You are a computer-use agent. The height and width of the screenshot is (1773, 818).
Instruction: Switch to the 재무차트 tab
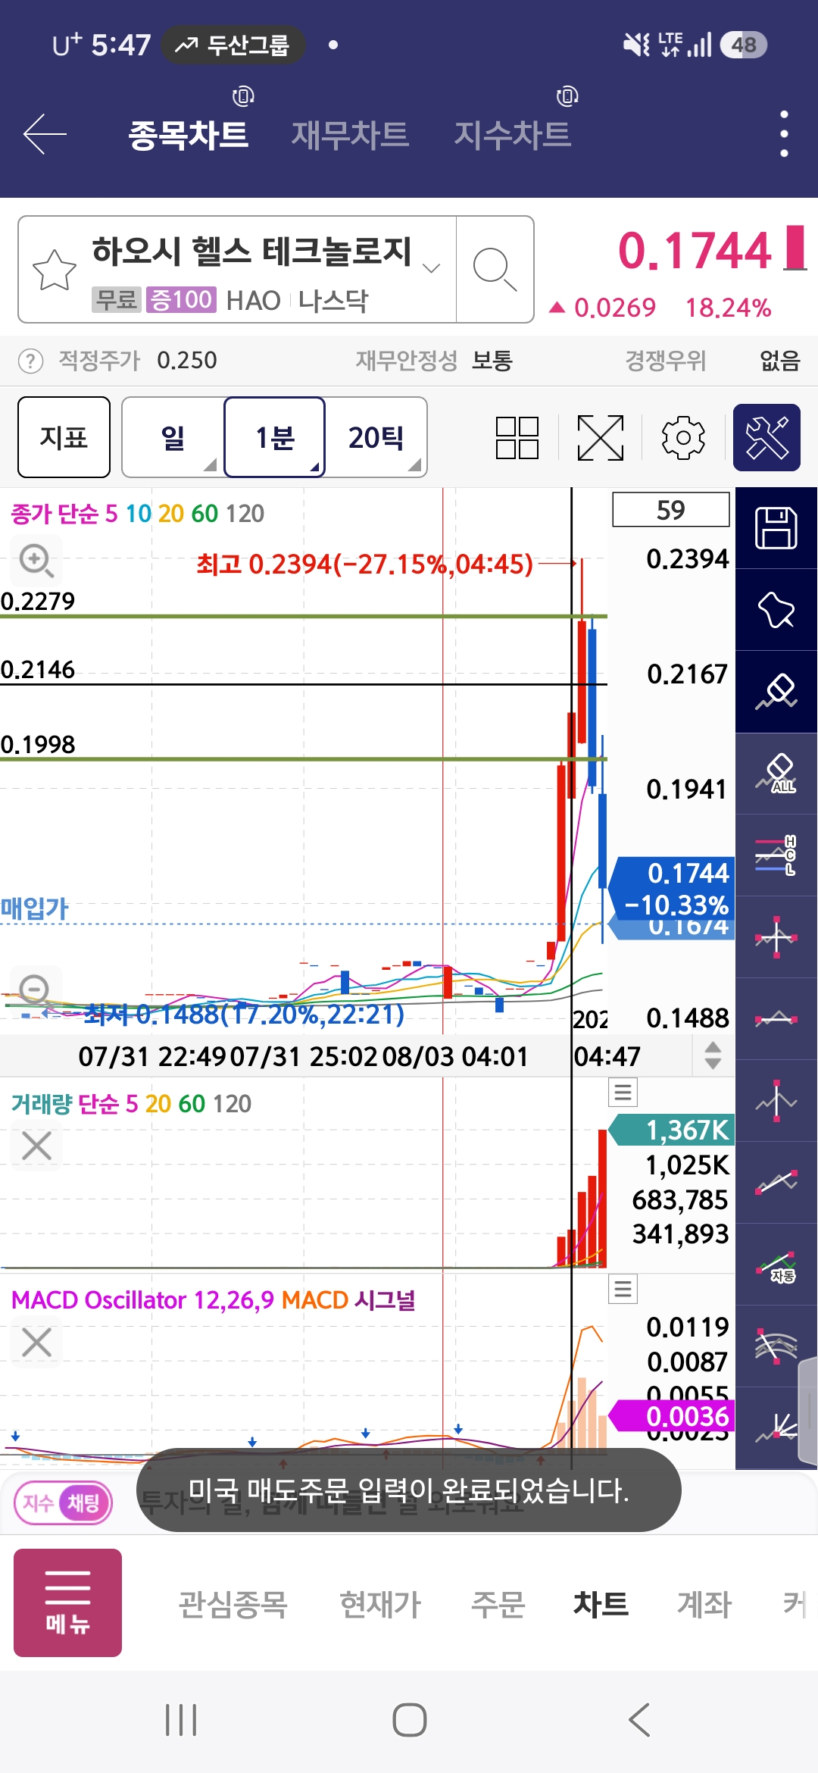350,135
